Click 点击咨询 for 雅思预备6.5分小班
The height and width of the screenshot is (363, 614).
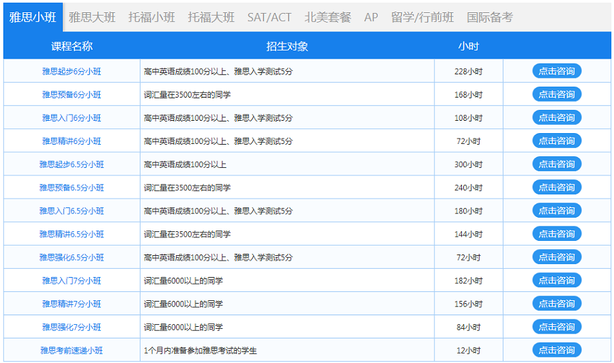tap(557, 187)
